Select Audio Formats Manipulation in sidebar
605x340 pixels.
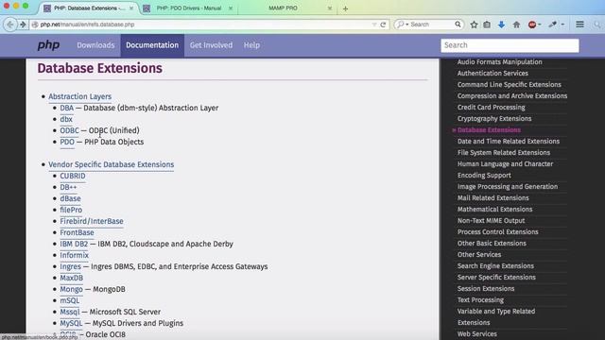(500, 62)
